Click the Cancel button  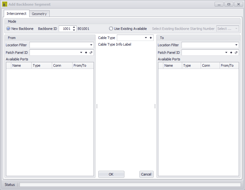[146, 174]
